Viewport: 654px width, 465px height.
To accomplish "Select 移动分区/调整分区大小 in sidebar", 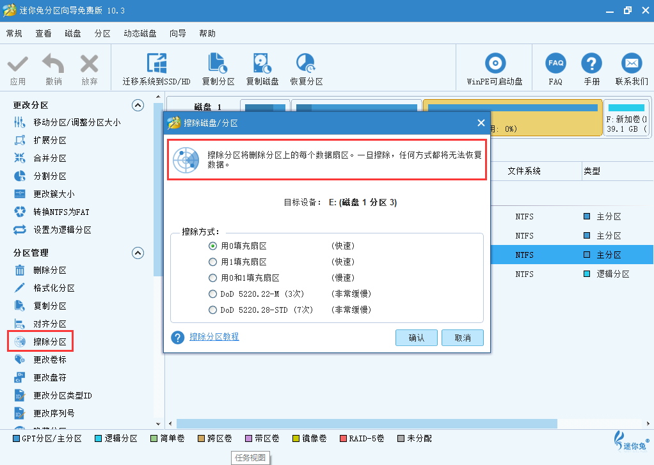I will (x=67, y=123).
